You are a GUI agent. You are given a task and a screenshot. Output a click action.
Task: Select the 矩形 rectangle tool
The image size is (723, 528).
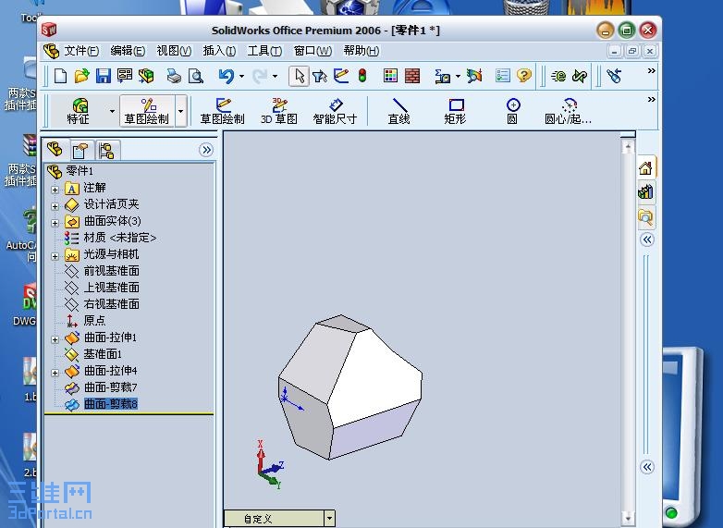(x=456, y=111)
